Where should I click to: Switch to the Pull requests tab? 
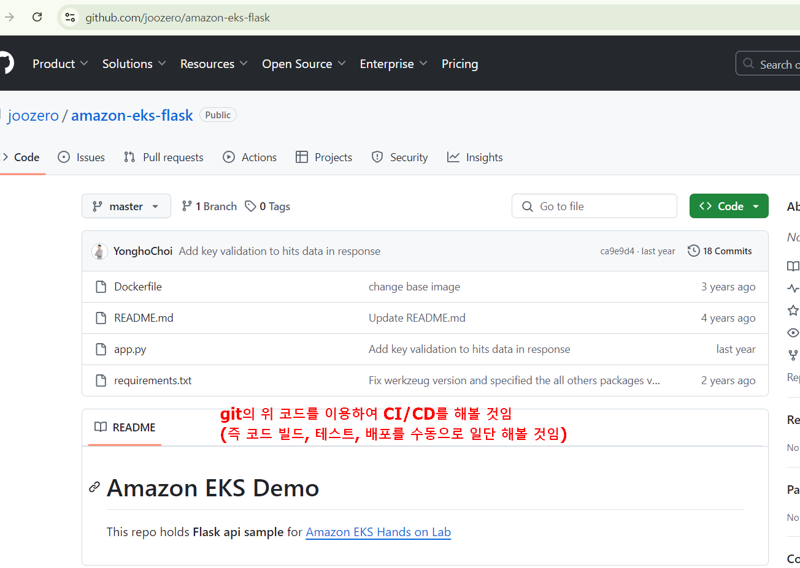coord(163,157)
